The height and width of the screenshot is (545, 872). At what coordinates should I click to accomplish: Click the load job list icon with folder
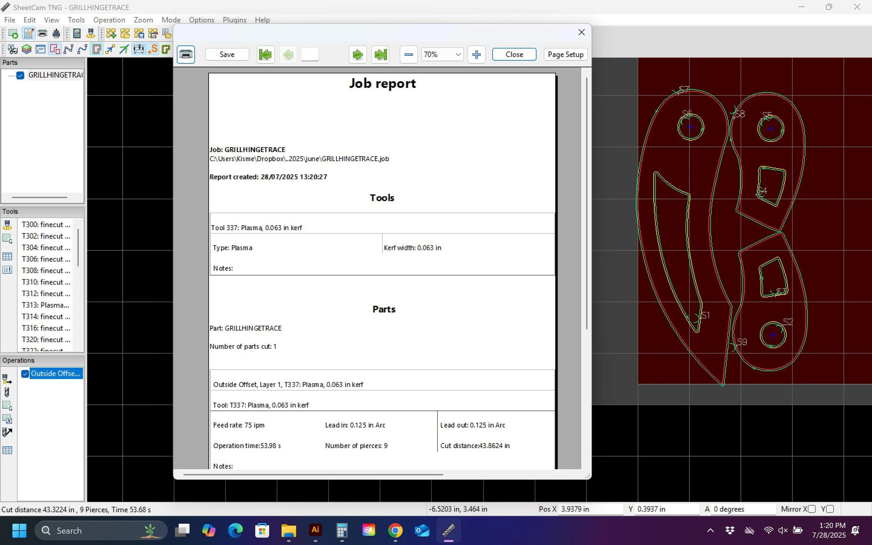tap(166, 33)
